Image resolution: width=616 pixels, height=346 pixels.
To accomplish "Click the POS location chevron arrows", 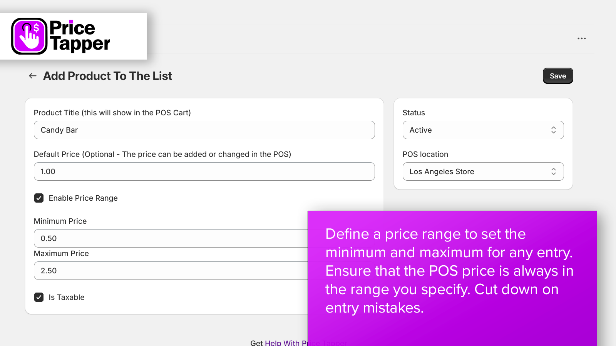I will (553, 171).
